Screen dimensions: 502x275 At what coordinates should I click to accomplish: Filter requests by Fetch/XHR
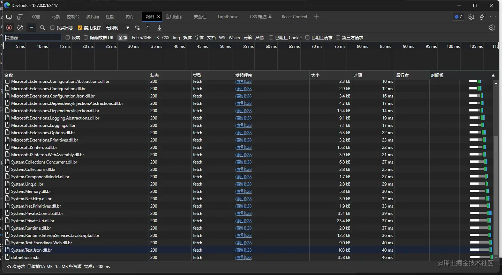point(142,37)
